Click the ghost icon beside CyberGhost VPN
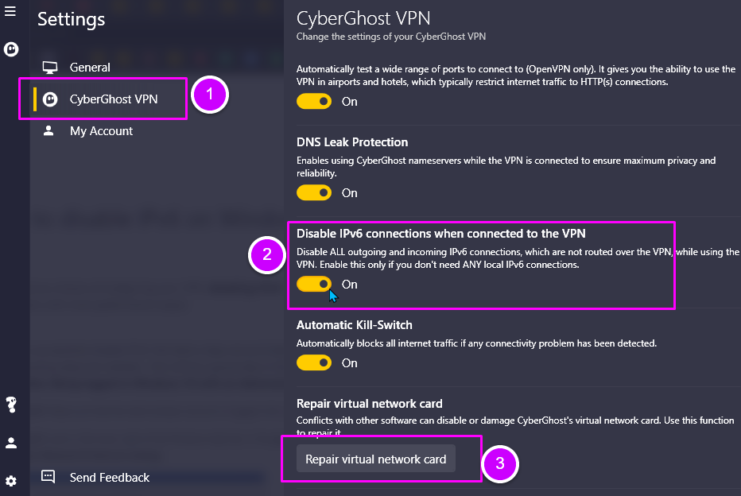741x496 pixels. pyautogui.click(x=49, y=98)
